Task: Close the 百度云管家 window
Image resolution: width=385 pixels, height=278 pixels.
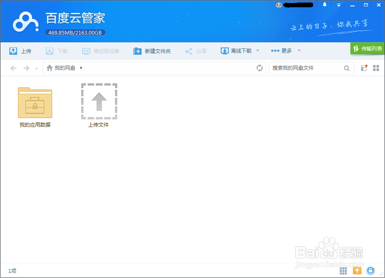Action: point(379,5)
